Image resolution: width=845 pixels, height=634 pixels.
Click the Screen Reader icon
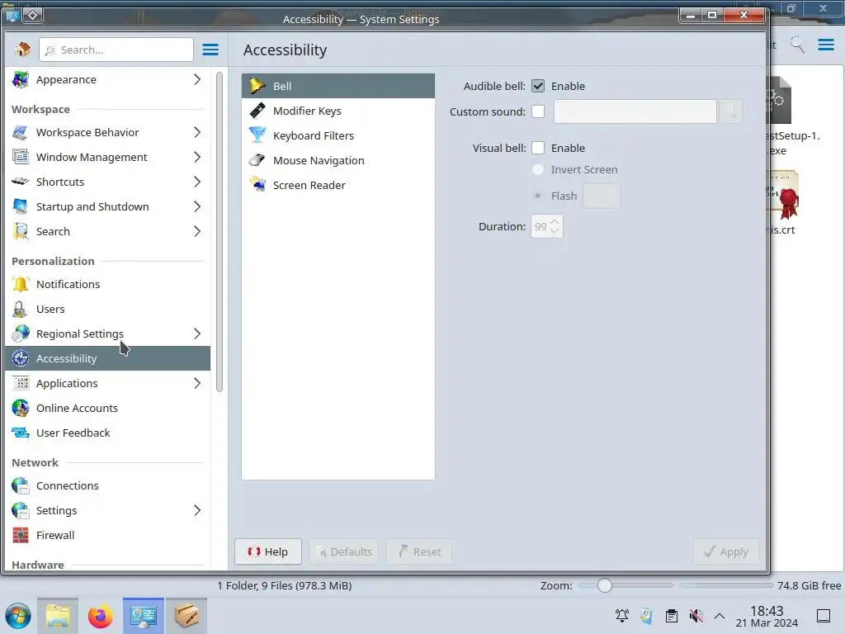(x=257, y=185)
